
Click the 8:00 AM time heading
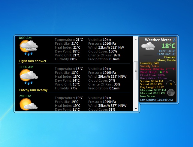pos(25,38)
